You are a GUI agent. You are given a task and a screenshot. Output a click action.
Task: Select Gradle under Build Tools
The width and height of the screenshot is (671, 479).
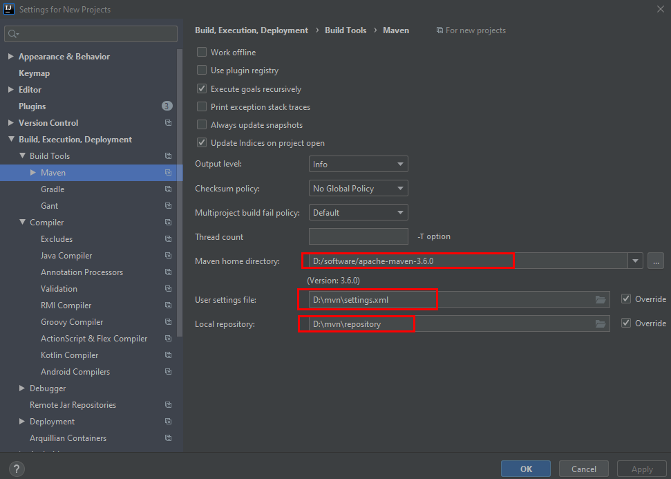point(53,189)
